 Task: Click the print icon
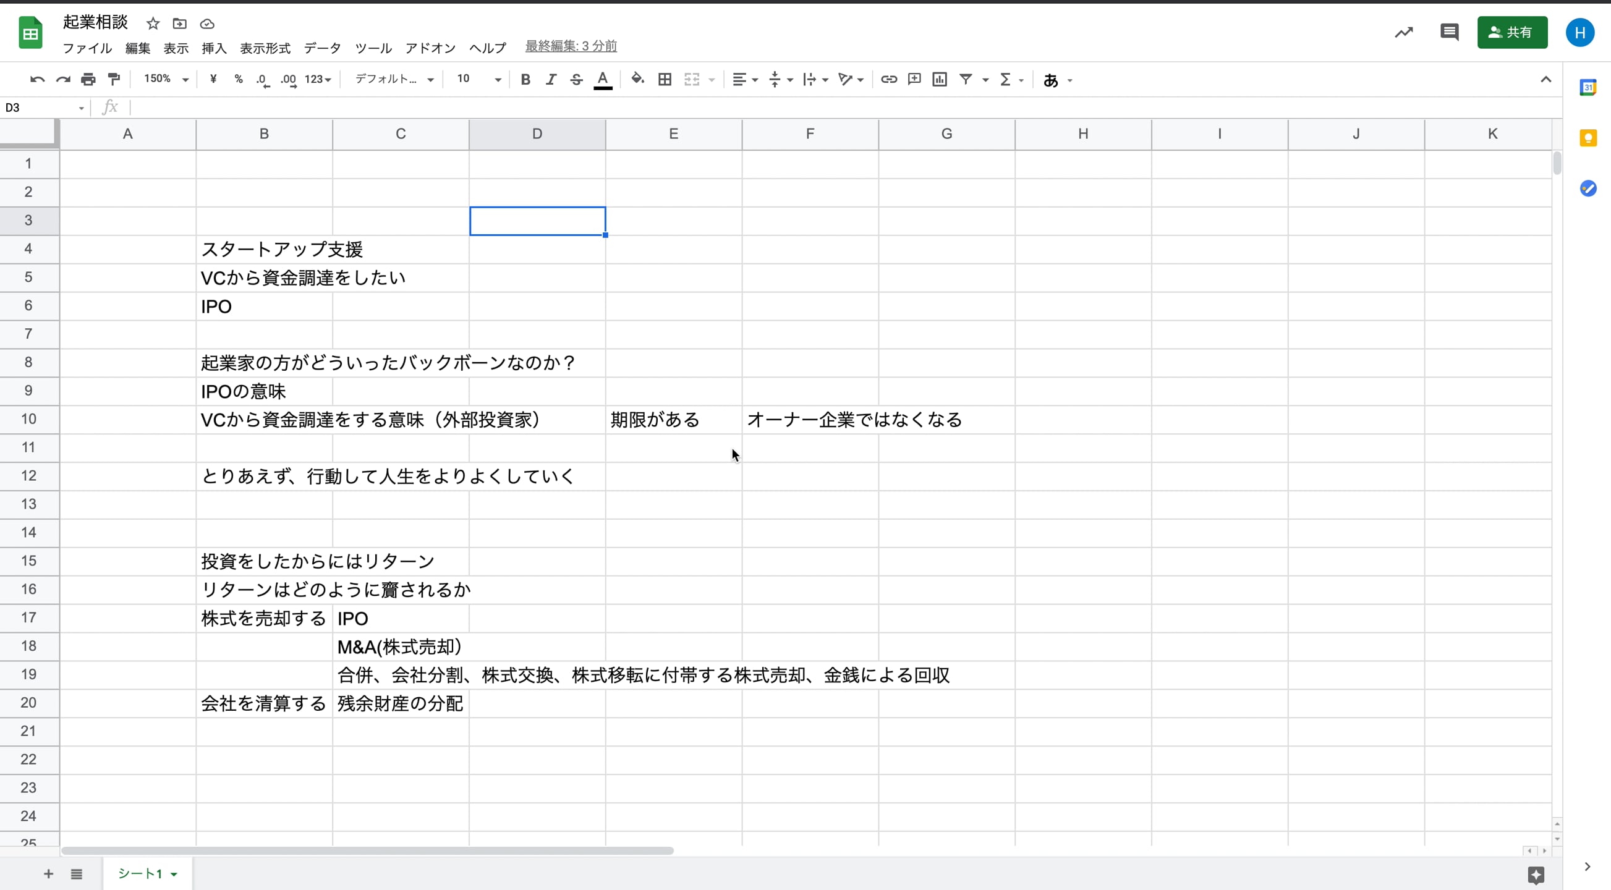[x=88, y=80]
